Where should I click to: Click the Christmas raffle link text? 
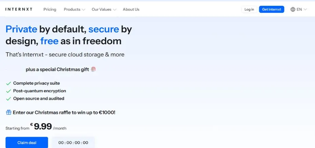(64, 112)
